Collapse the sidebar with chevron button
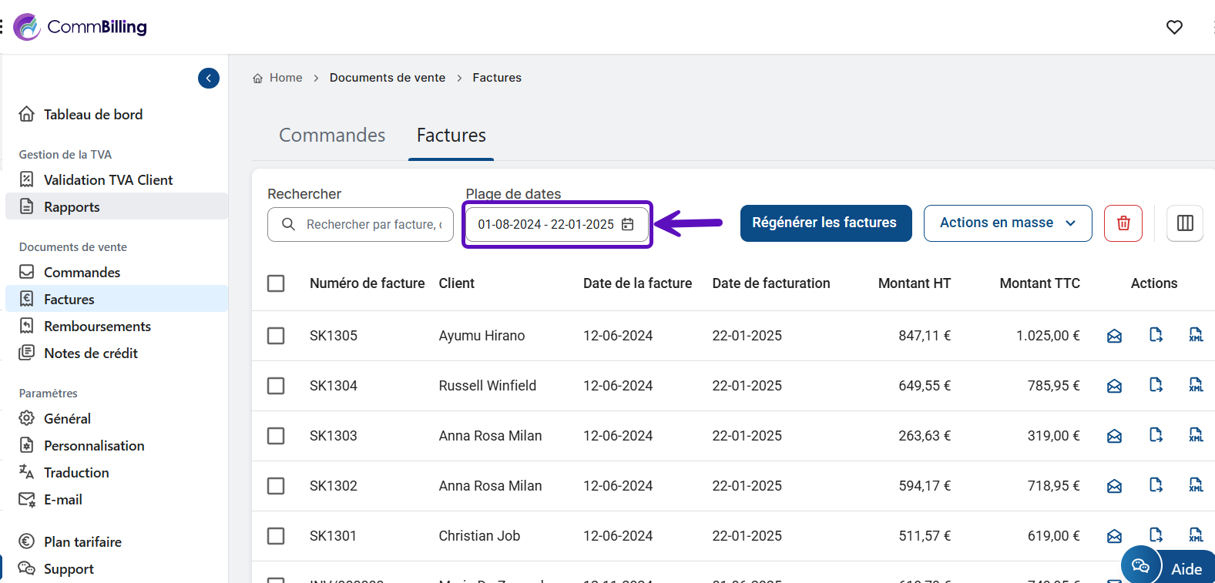 point(209,78)
